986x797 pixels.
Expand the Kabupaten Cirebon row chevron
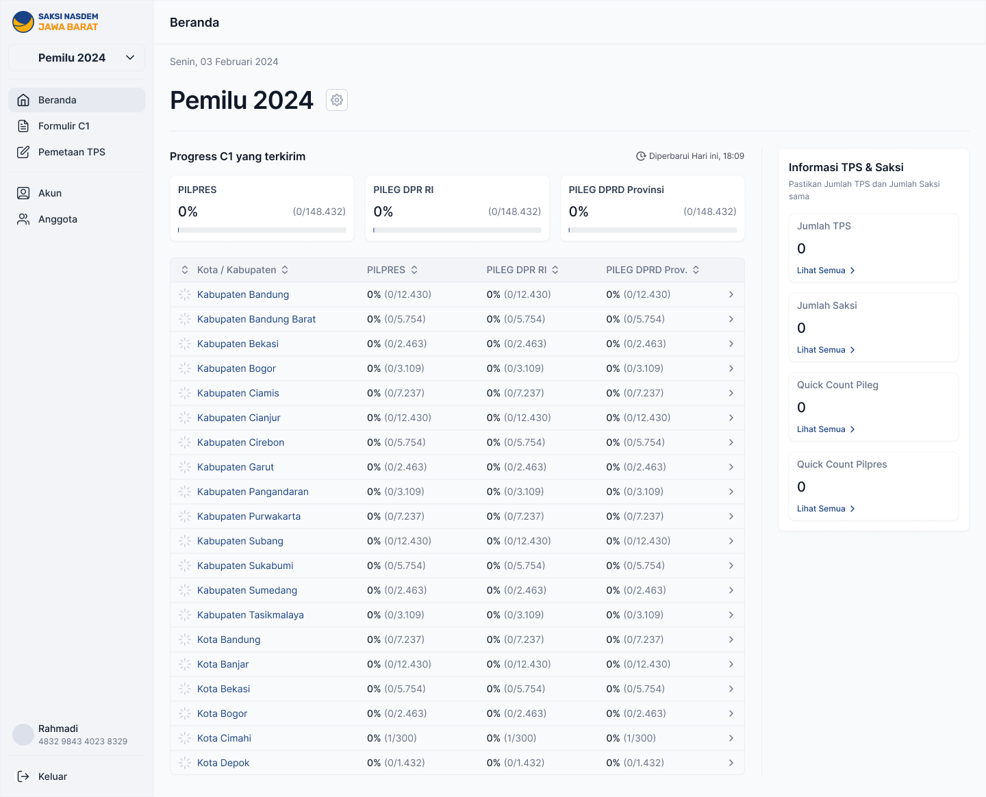click(731, 442)
